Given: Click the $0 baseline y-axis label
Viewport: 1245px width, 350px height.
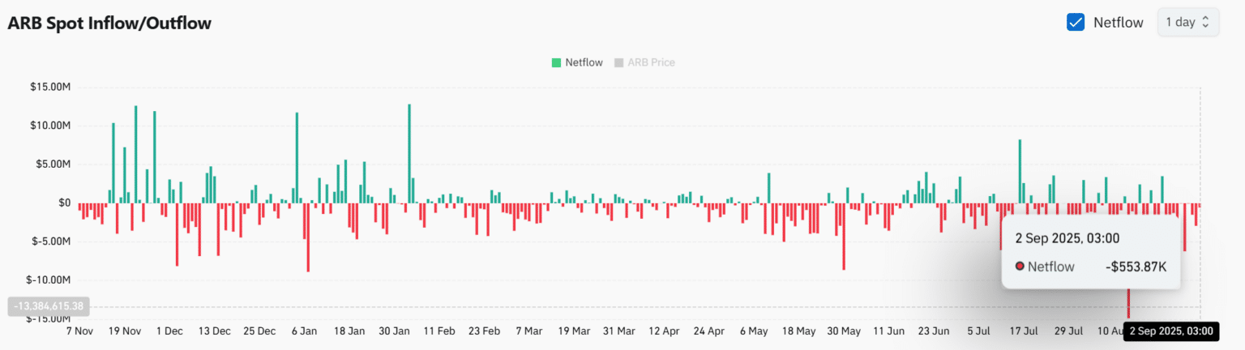Looking at the screenshot, I should 62,203.
